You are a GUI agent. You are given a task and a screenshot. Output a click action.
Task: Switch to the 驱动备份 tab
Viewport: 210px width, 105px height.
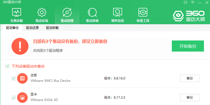[x=12, y=28]
